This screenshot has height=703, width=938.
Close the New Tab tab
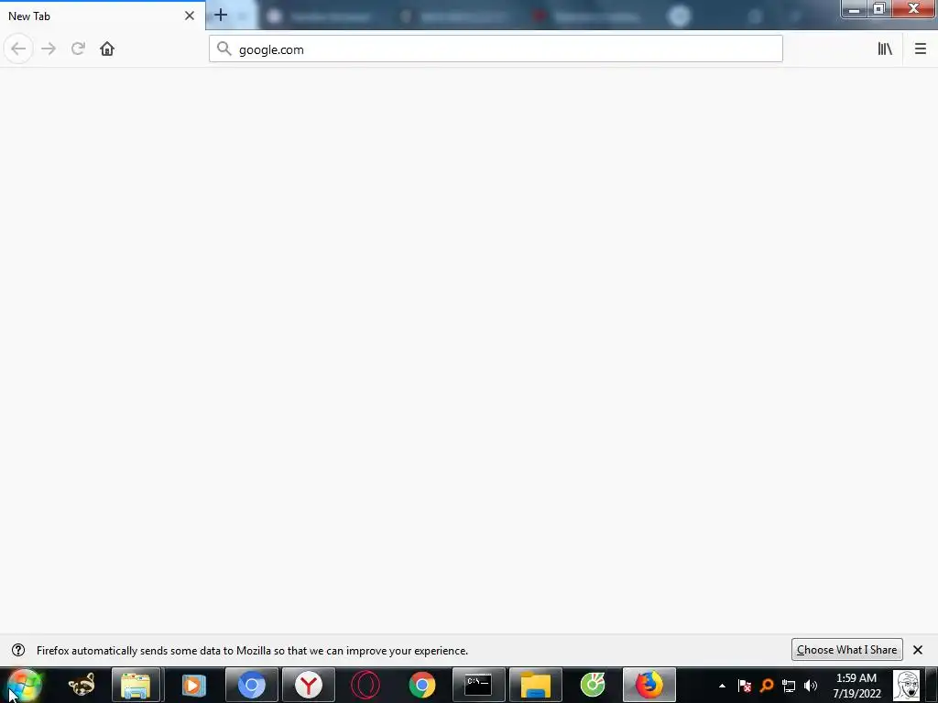pyautogui.click(x=190, y=16)
